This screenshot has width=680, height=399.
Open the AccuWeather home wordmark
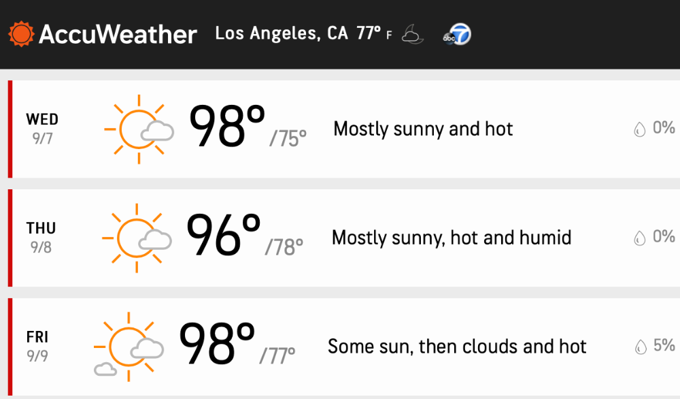click(x=118, y=34)
